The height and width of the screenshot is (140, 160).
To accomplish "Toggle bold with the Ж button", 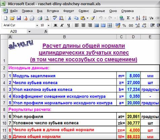I will [x=55, y=25].
